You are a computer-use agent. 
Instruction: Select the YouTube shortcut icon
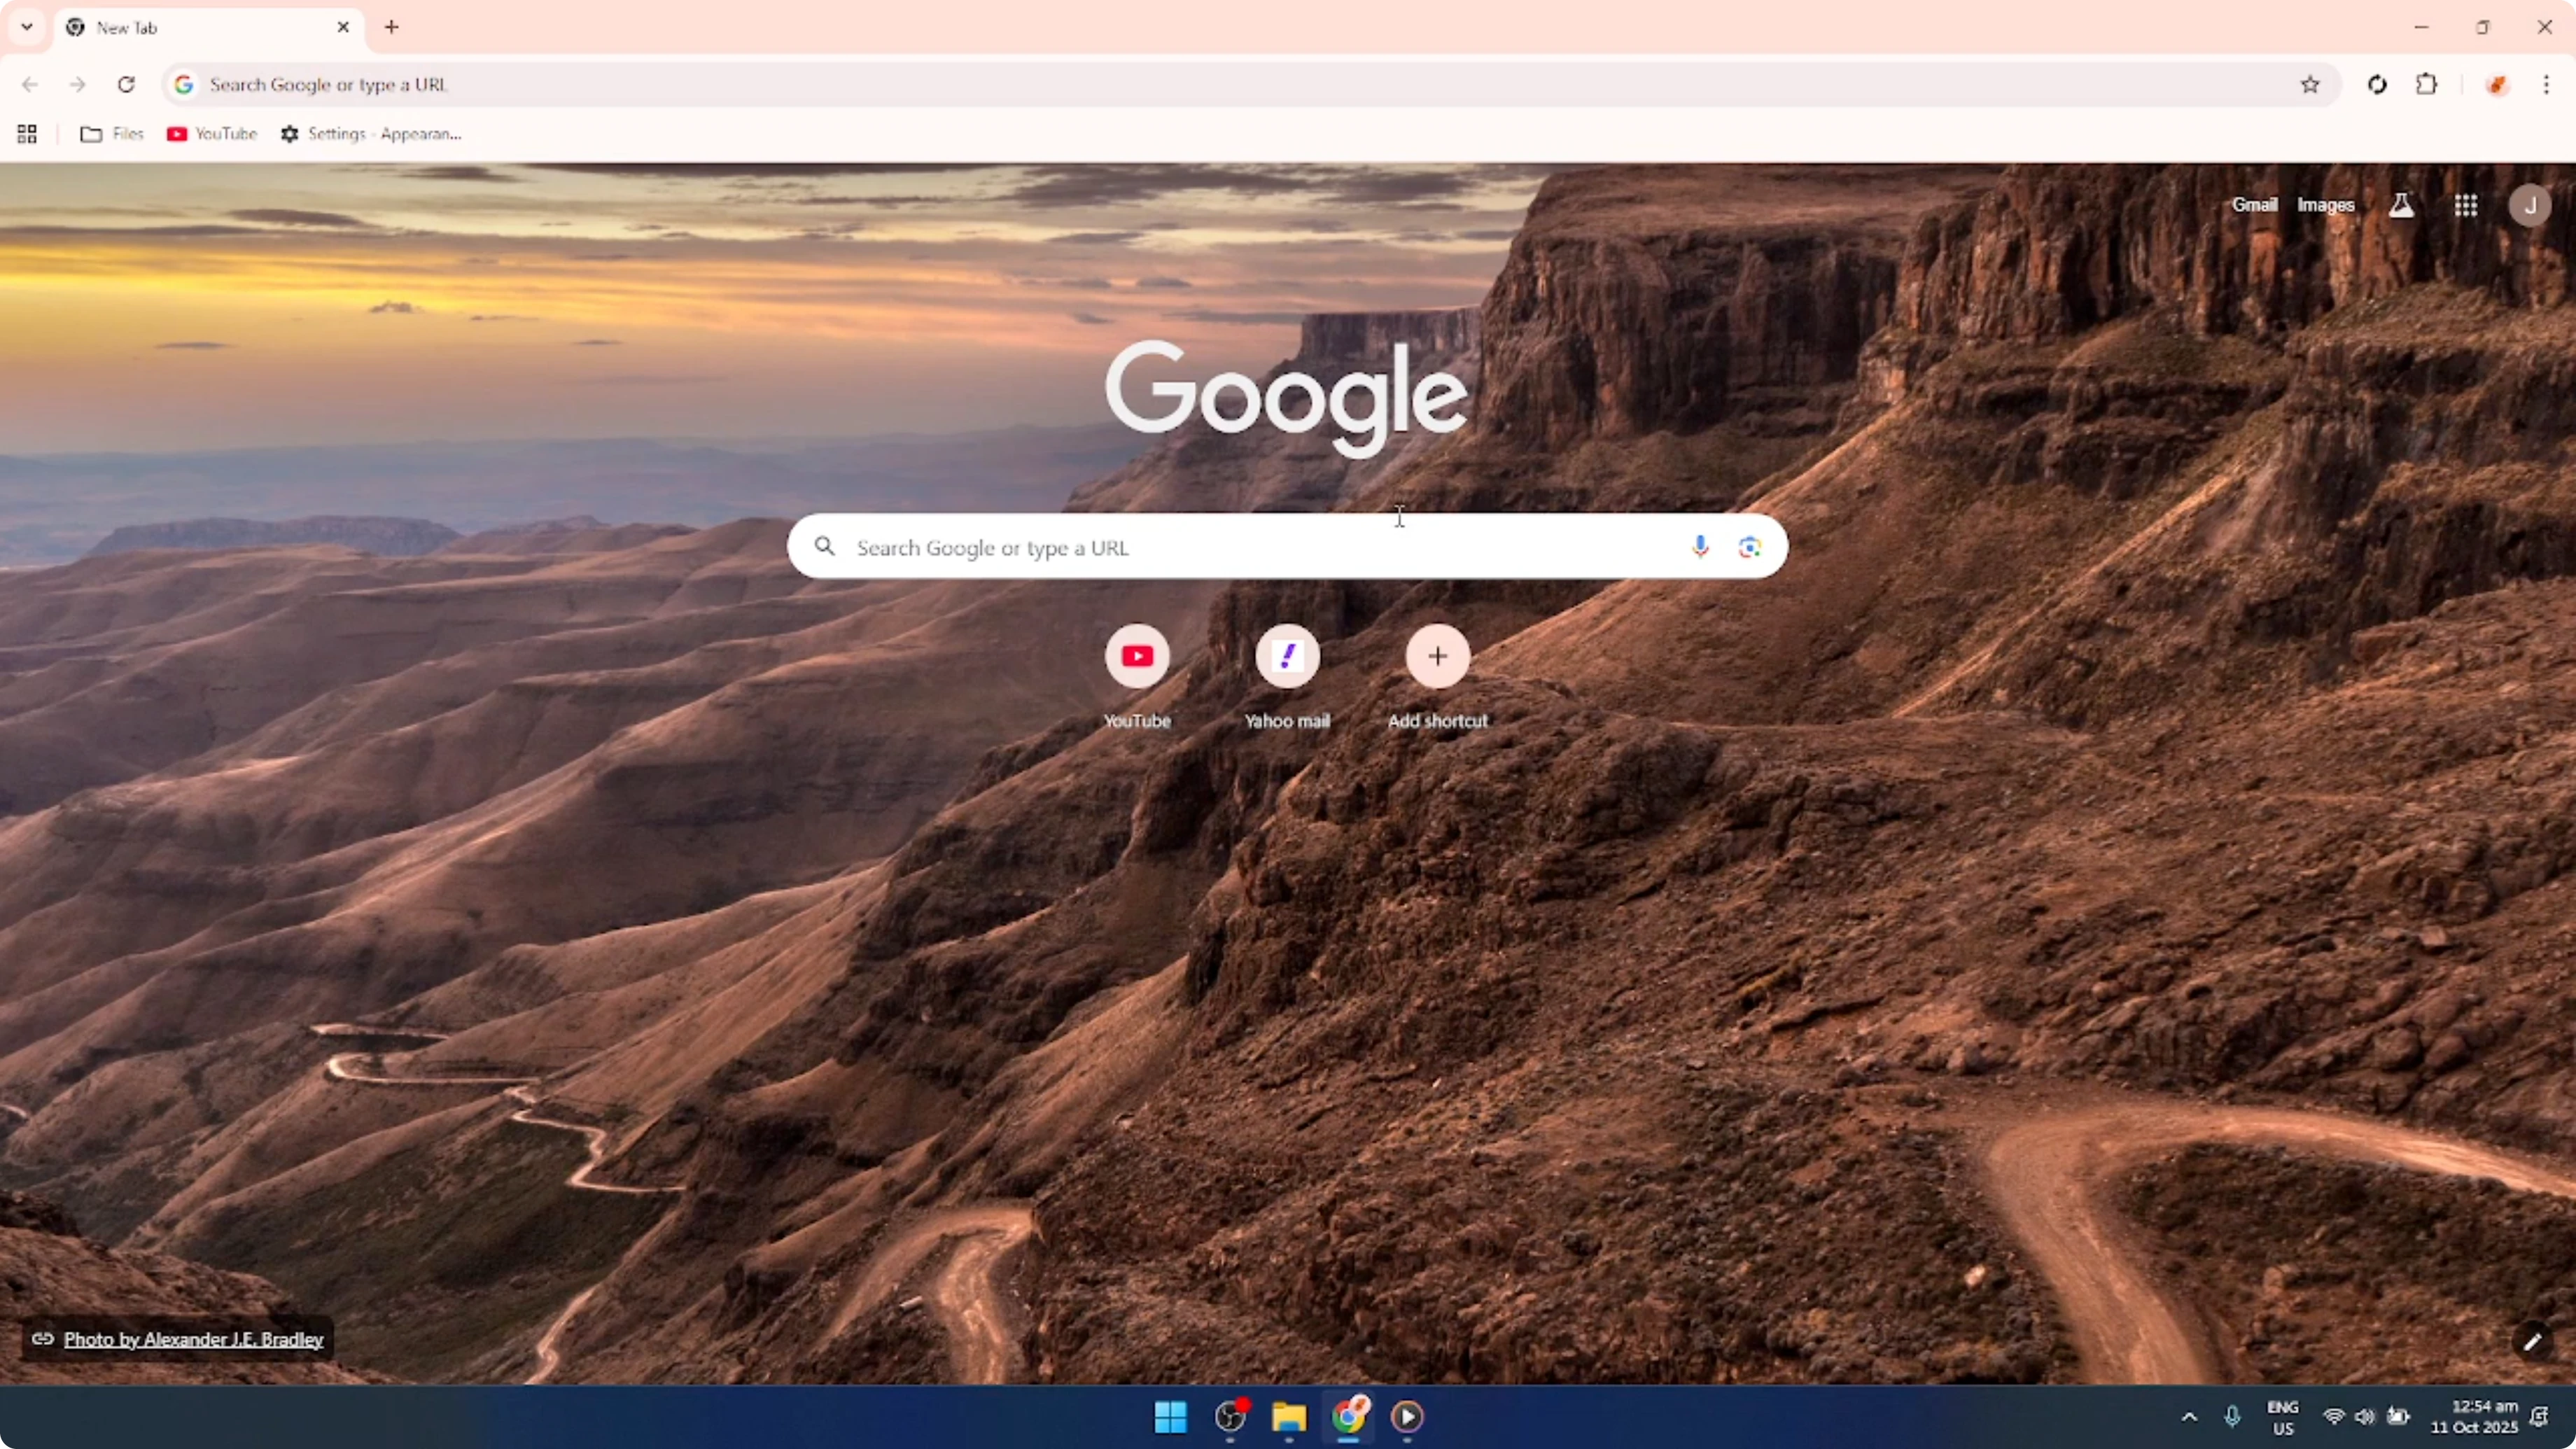pyautogui.click(x=1137, y=657)
